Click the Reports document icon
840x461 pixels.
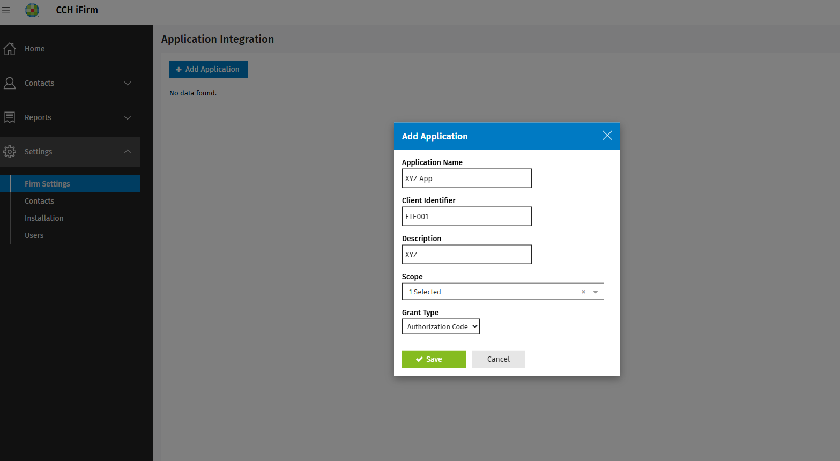(10, 117)
